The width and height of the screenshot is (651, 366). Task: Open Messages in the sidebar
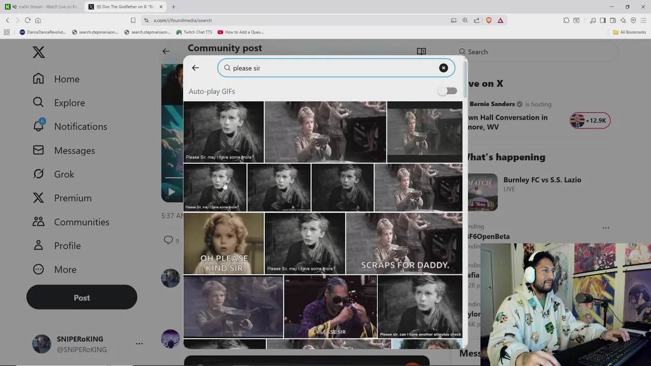pos(64,150)
